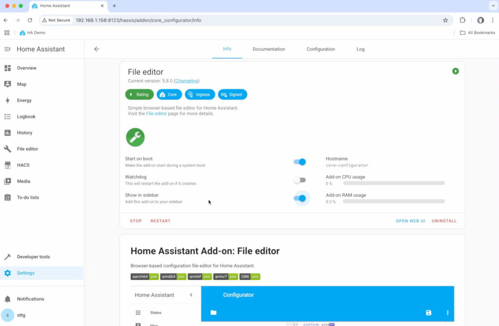Open a new browser tab
This screenshot has width=499, height=326.
114,6
